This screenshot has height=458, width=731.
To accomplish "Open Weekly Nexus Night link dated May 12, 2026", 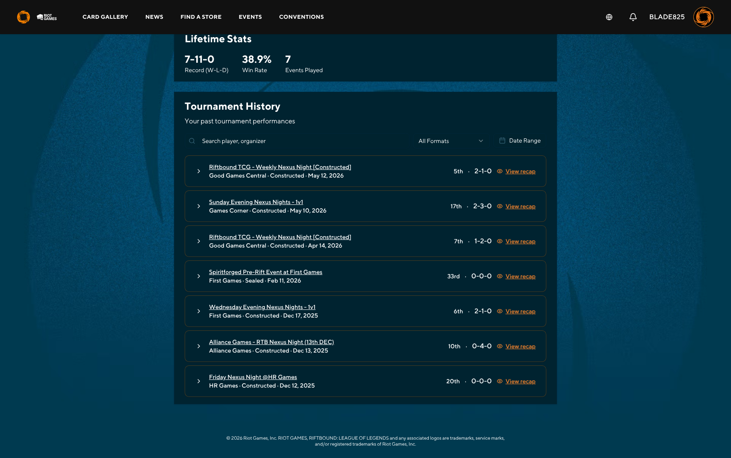I will tap(280, 167).
